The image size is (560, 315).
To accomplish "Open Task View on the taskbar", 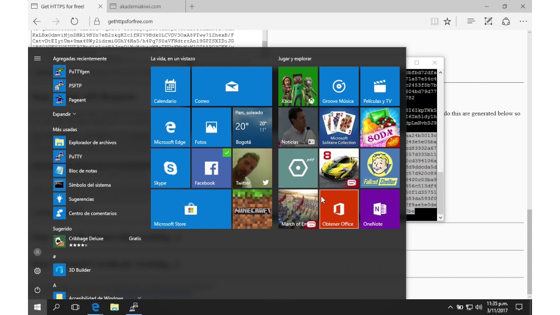I will click(75, 307).
